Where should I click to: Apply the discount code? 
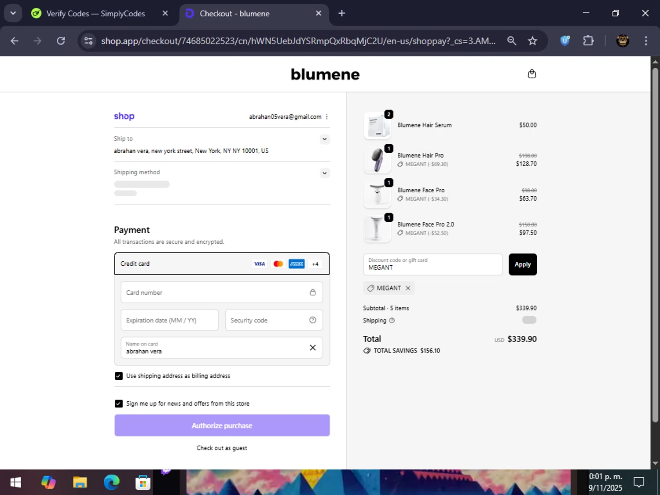click(523, 264)
